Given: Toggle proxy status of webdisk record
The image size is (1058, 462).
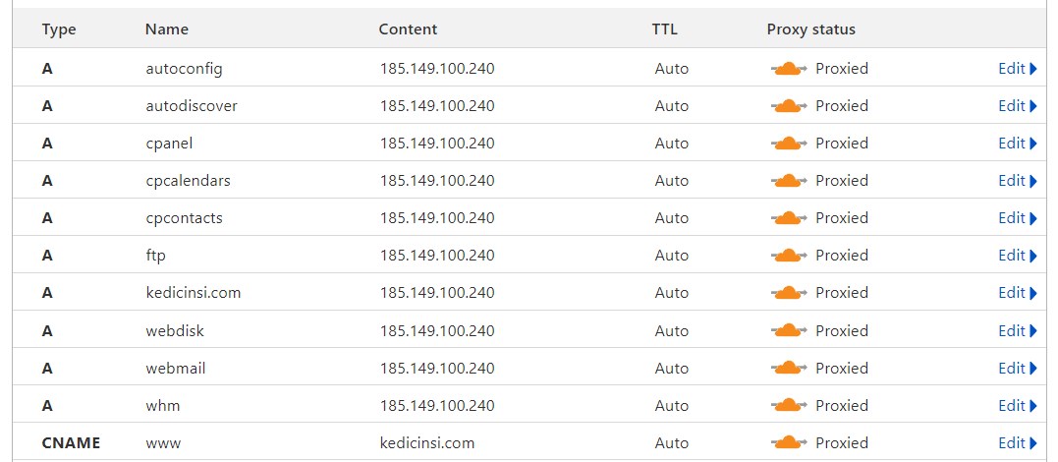Looking at the screenshot, I should [x=789, y=331].
